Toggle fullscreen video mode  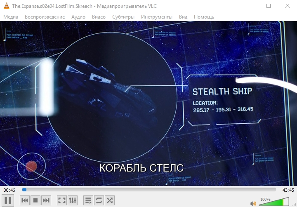click(x=62, y=200)
